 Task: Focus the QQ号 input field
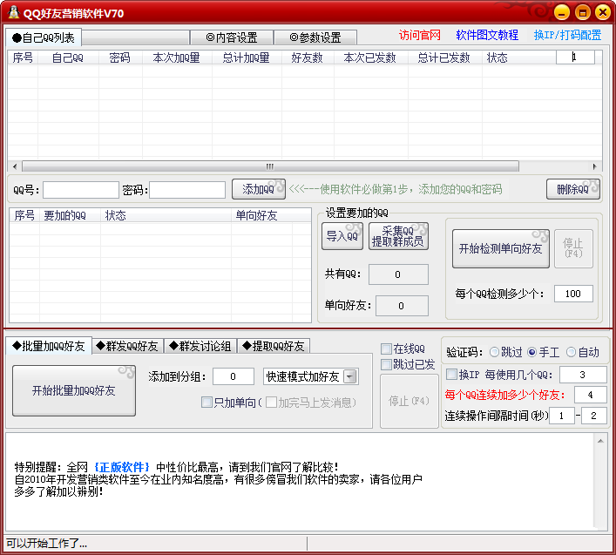tap(81, 190)
